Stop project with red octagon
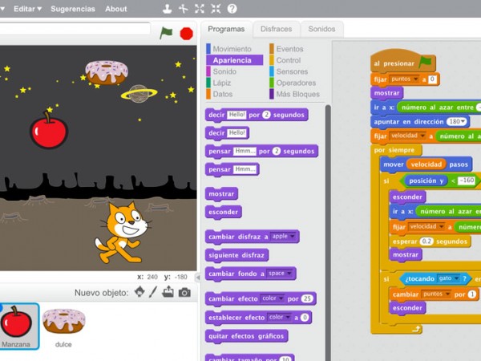 tap(187, 34)
